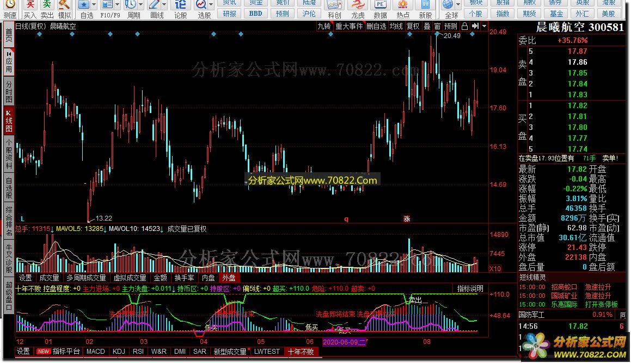Viewport: 631px width, 363px height.
Task: Expand the 选股 dropdown arrow
Action: pos(211,5)
